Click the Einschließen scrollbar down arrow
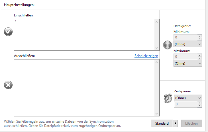The width and height of the screenshot is (208, 132). click(x=156, y=48)
